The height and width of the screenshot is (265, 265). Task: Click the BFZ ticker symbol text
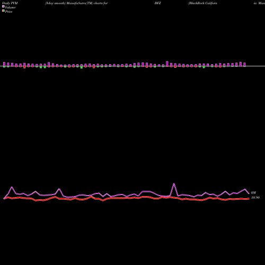(x=158, y=3)
